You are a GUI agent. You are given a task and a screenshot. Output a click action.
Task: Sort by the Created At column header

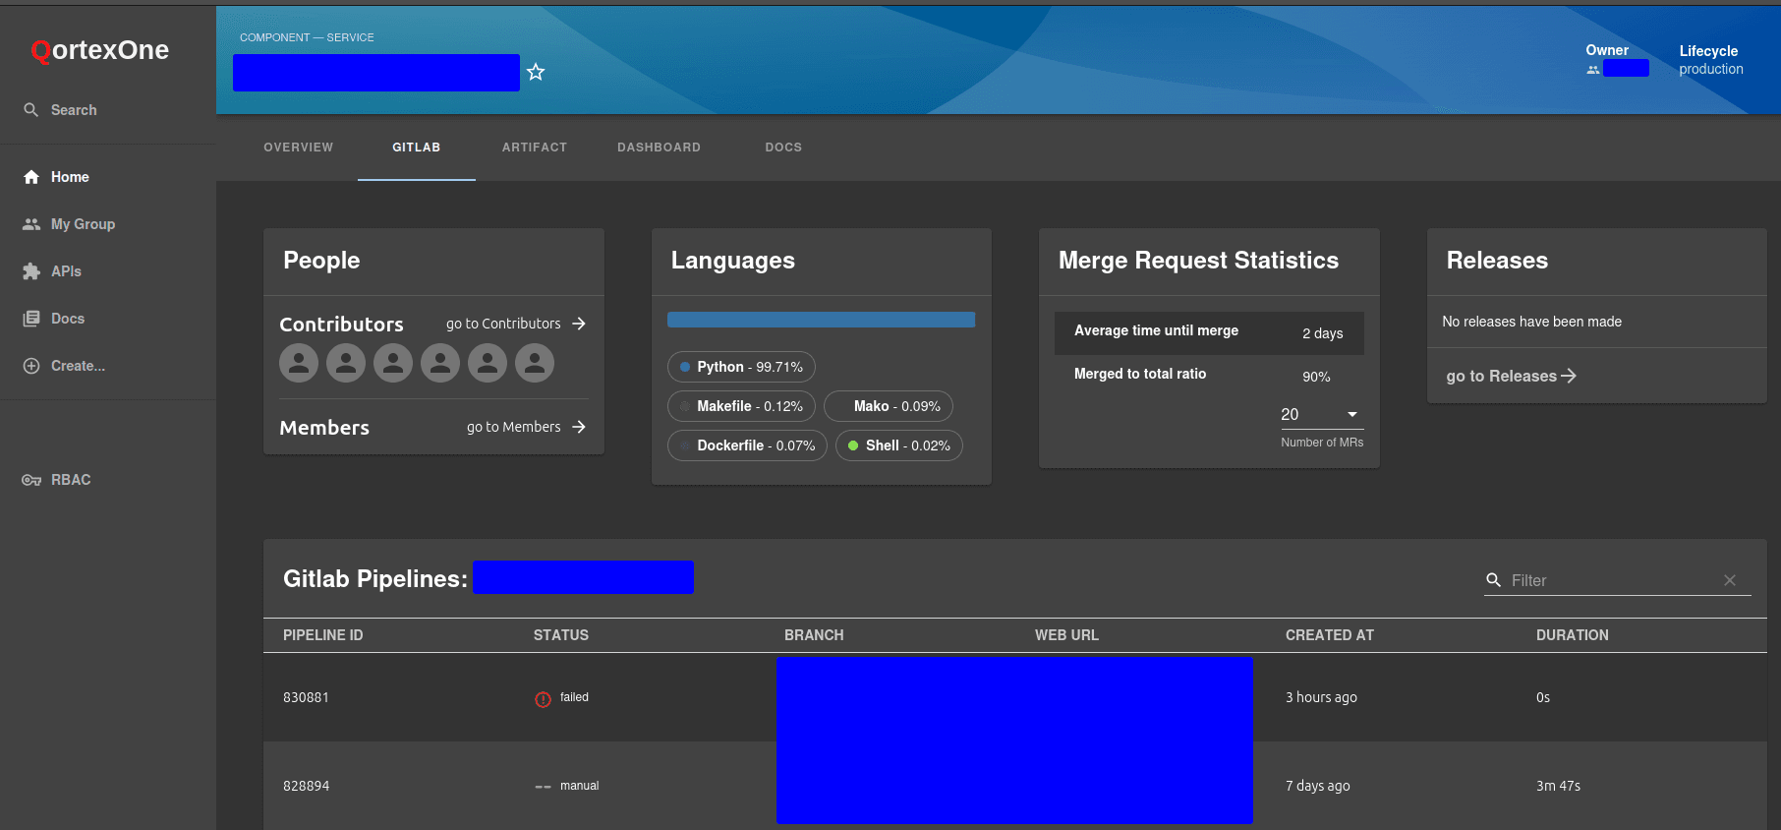tap(1330, 635)
